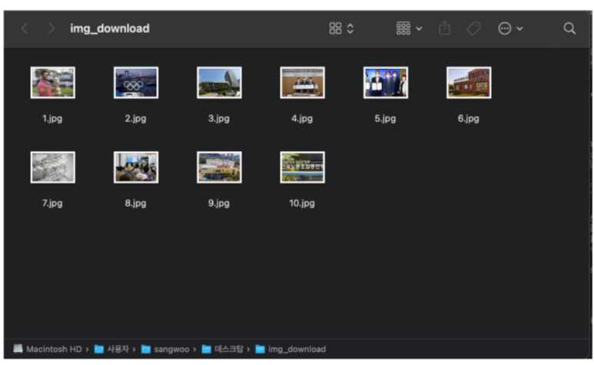Click the file name 8.jpg

pyautogui.click(x=135, y=203)
